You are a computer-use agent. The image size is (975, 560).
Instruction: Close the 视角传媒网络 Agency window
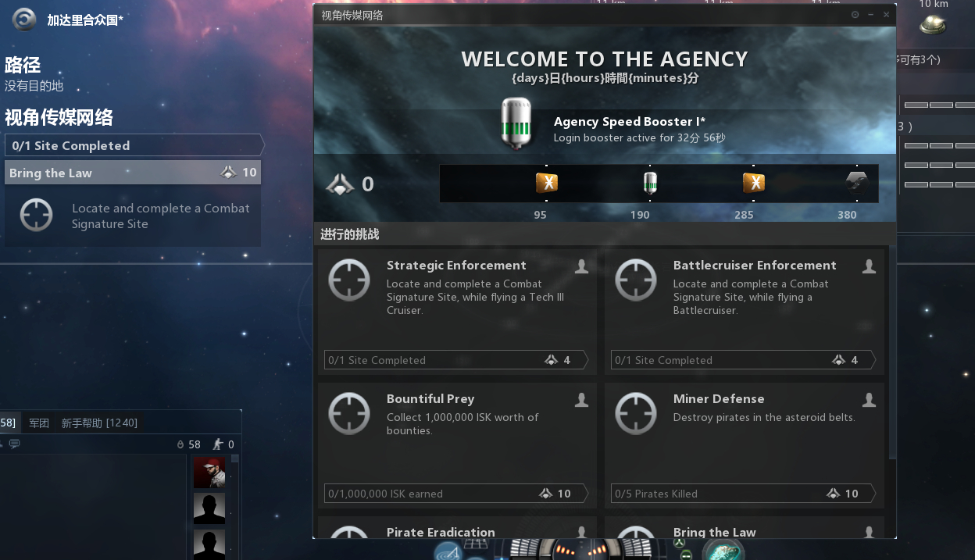pos(886,15)
